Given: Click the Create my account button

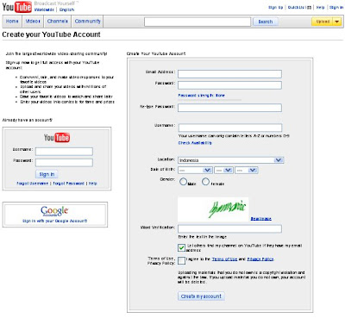Looking at the screenshot, I should click(201, 296).
